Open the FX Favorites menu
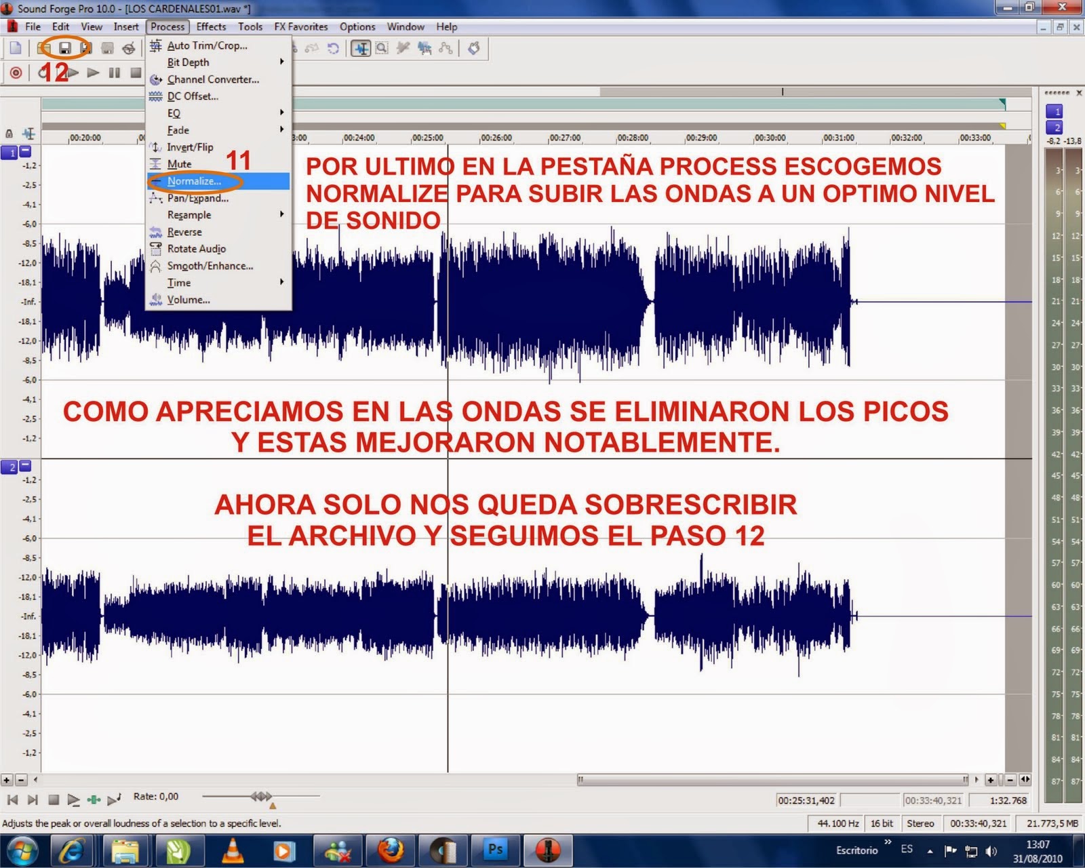The image size is (1085, 868). click(x=300, y=27)
